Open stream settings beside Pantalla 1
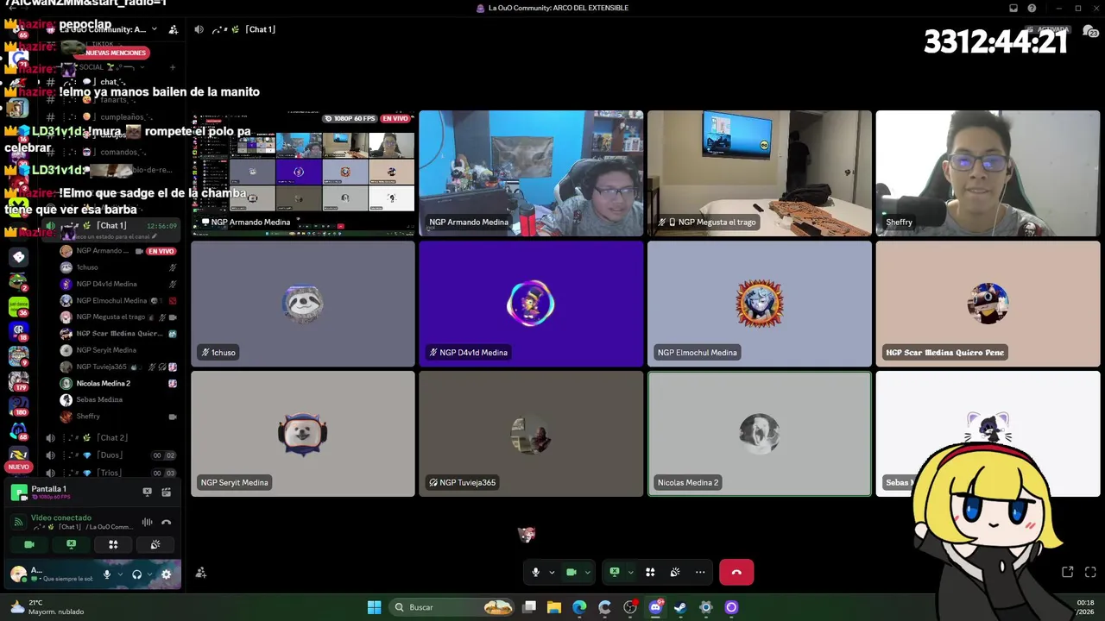This screenshot has width=1105, height=621. [166, 492]
